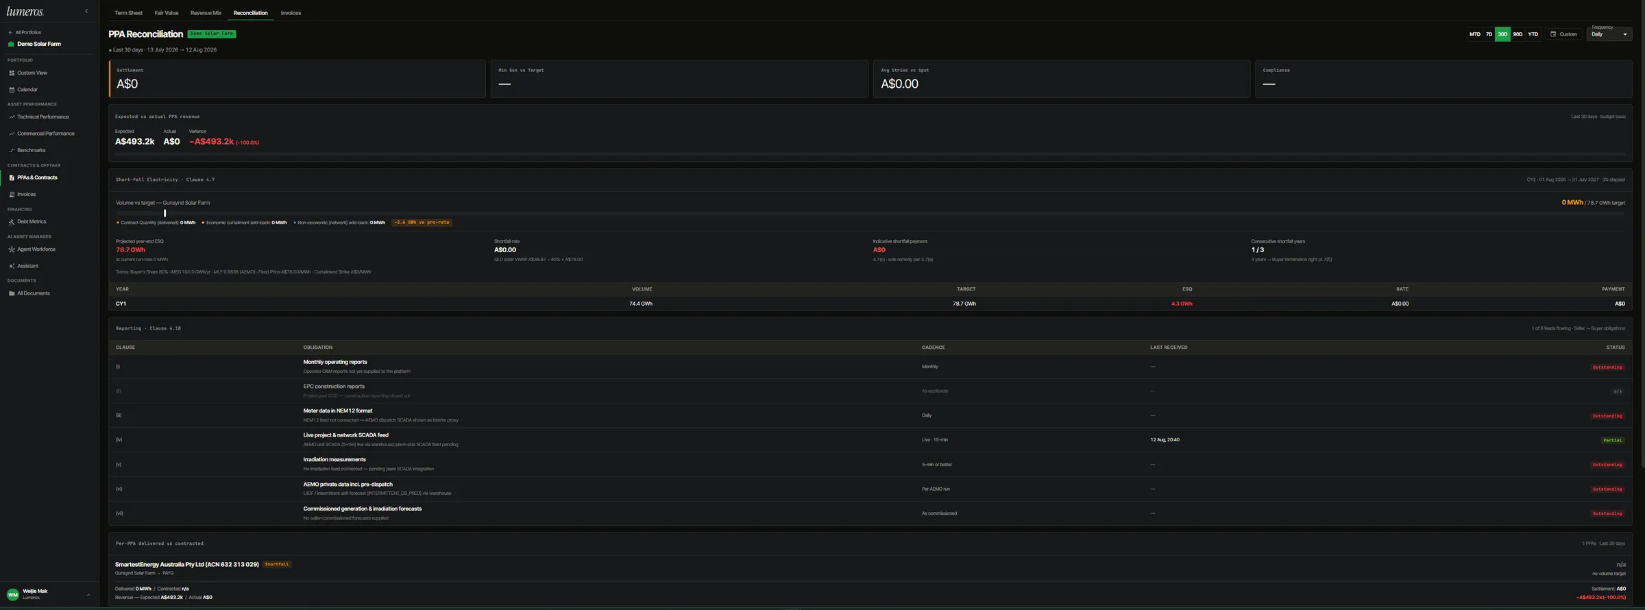Click the Volume vs target progress bar marker
Screen dimensions: 1645x610
pos(164,213)
